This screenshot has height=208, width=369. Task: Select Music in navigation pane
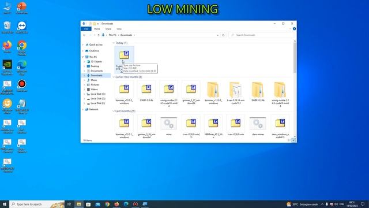93,80
